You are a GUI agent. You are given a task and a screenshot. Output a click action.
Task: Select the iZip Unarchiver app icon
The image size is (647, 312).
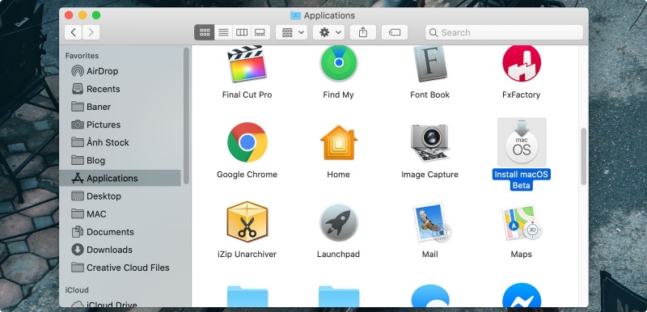[x=247, y=222]
